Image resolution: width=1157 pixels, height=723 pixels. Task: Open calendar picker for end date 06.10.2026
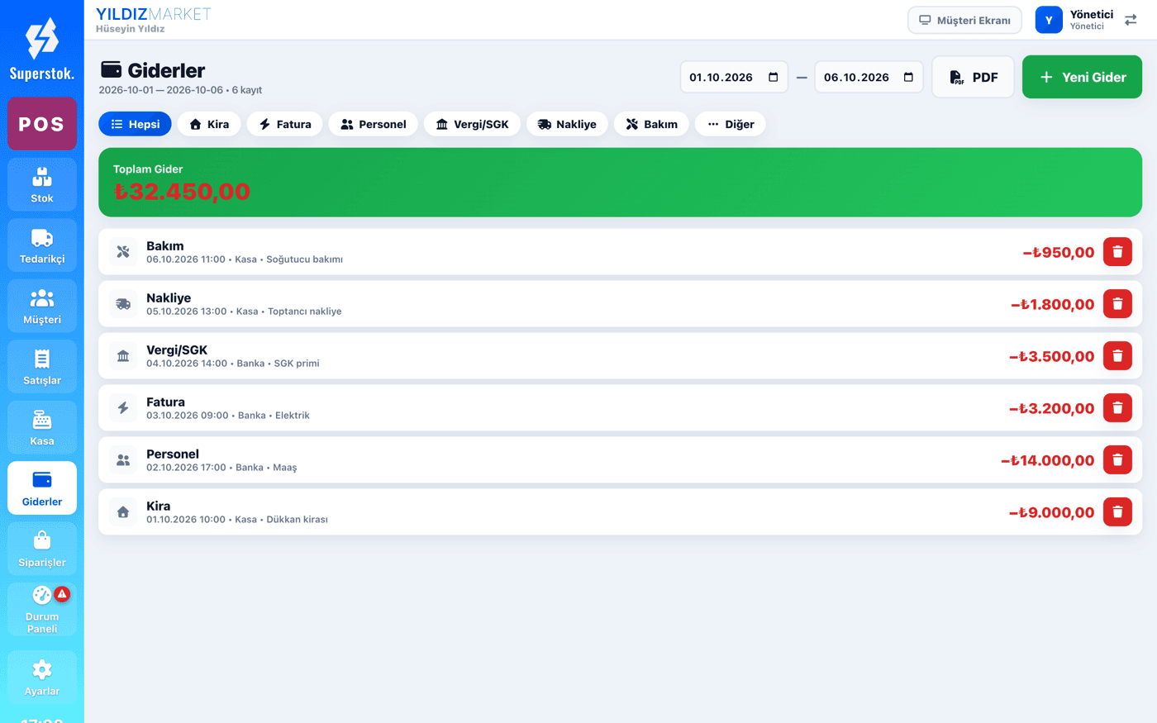pos(908,77)
